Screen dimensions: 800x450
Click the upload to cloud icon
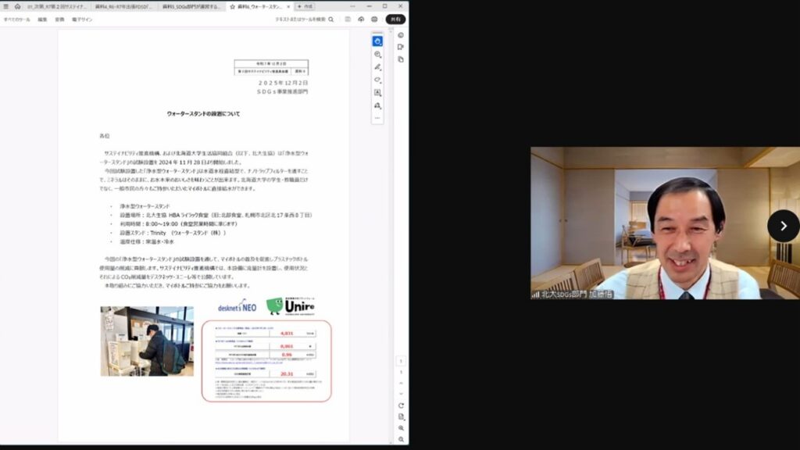[361, 19]
